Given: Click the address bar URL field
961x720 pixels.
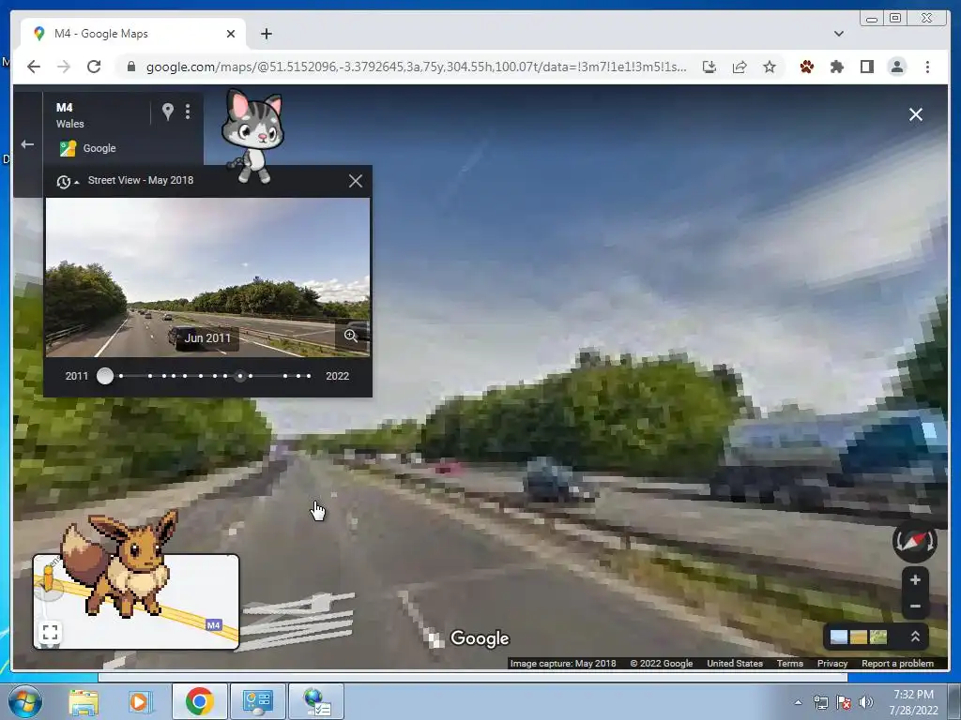Looking at the screenshot, I should tap(416, 67).
